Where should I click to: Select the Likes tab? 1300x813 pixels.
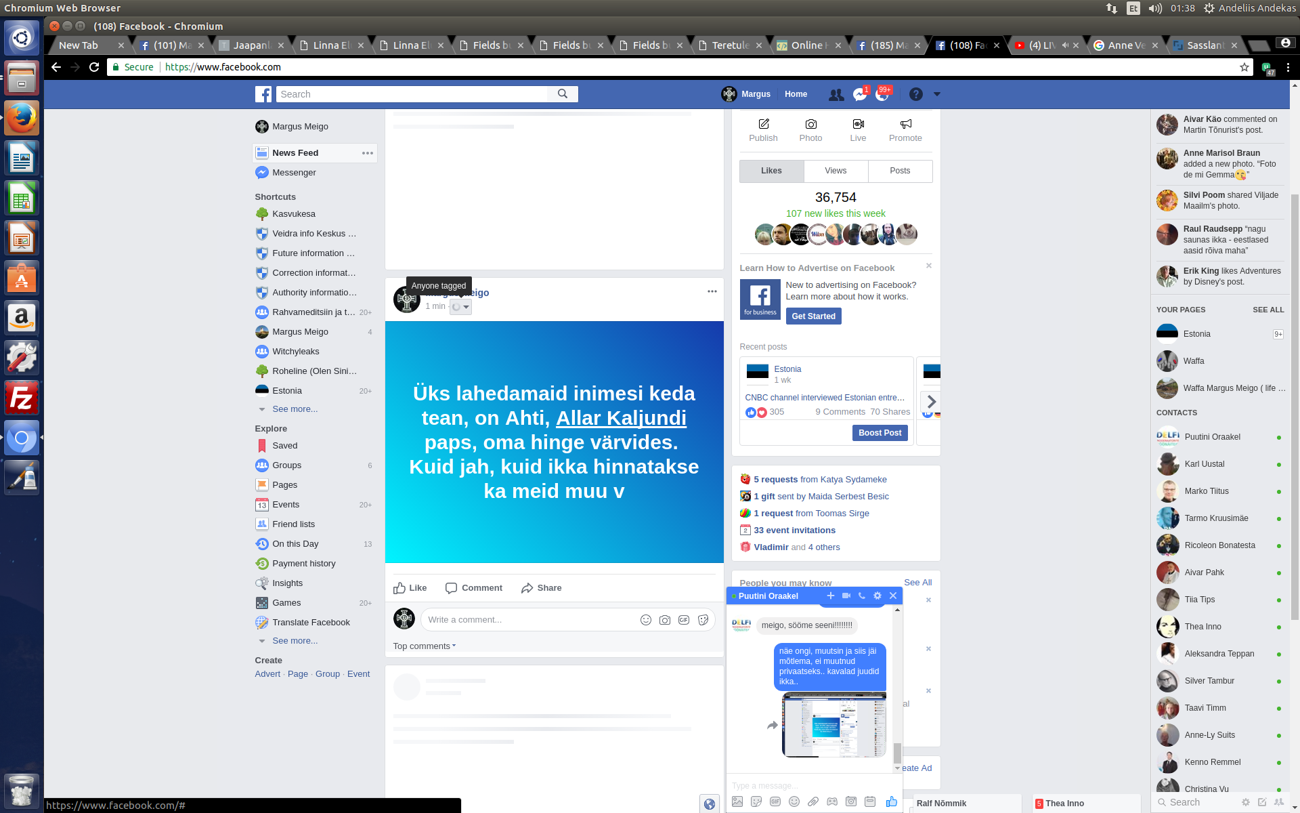[771, 171]
